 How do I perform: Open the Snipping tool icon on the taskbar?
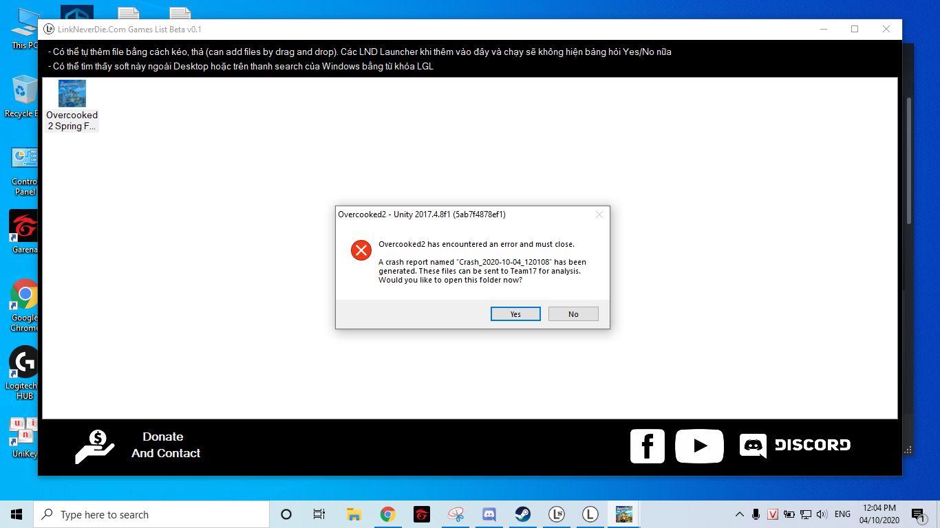[455, 514]
